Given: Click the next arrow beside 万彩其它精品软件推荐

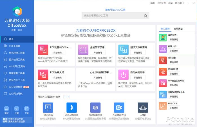Looking at the screenshot, I should pyautogui.click(x=68, y=97).
